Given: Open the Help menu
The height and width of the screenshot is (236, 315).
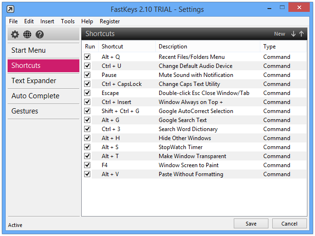Looking at the screenshot, I should point(87,21).
